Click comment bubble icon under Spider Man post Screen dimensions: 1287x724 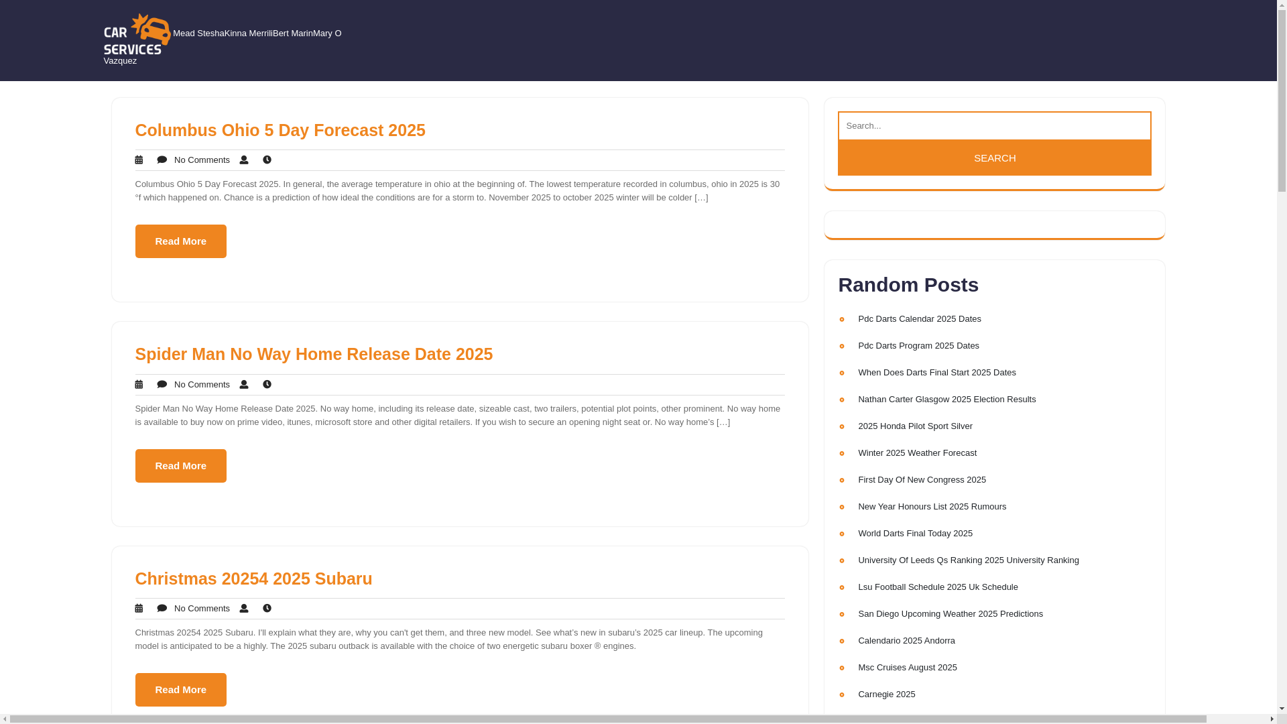click(x=162, y=385)
